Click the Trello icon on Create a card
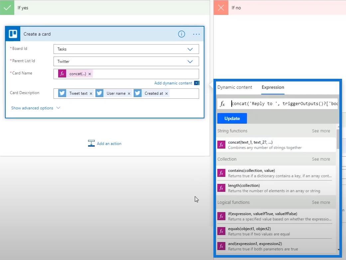Image resolution: width=346 pixels, height=260 pixels. pos(13,34)
